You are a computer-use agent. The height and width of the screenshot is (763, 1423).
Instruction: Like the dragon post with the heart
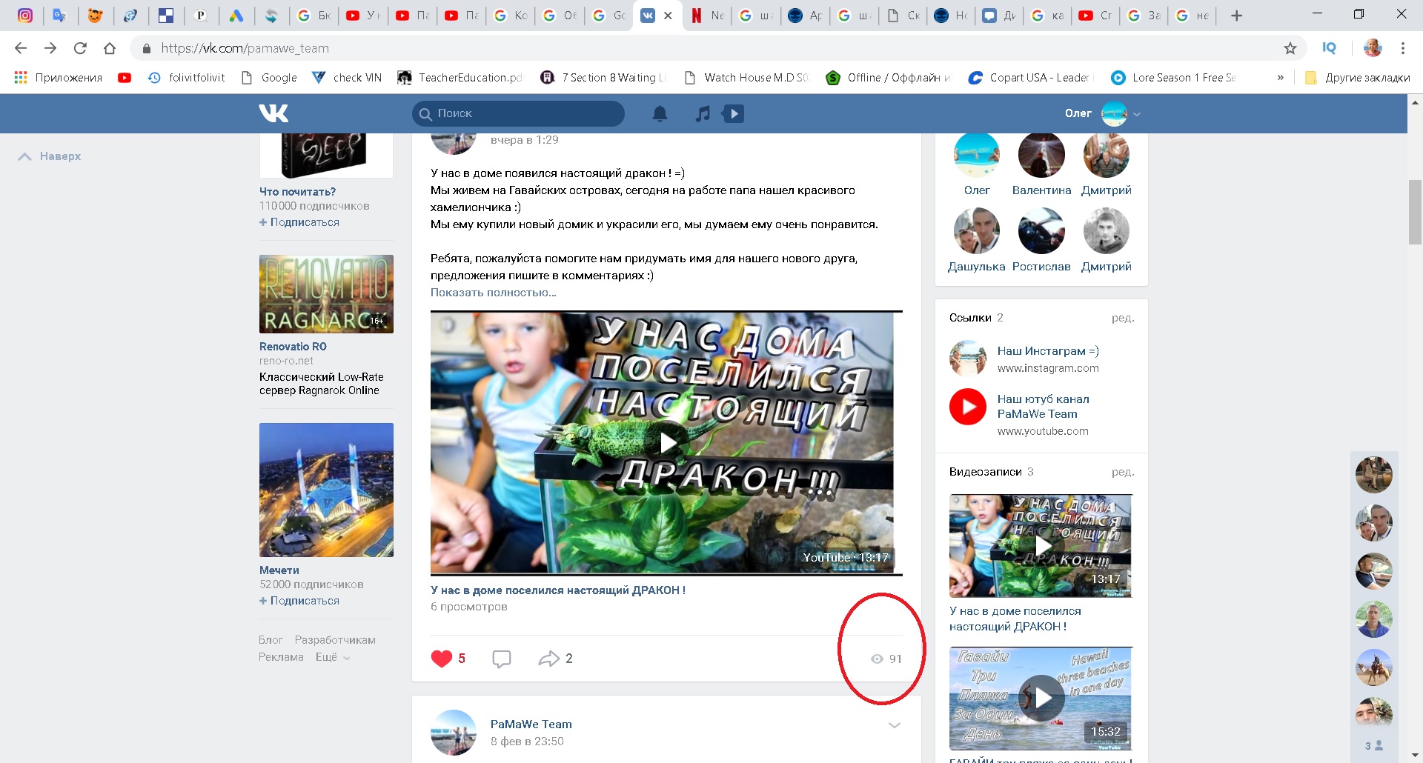tap(442, 659)
